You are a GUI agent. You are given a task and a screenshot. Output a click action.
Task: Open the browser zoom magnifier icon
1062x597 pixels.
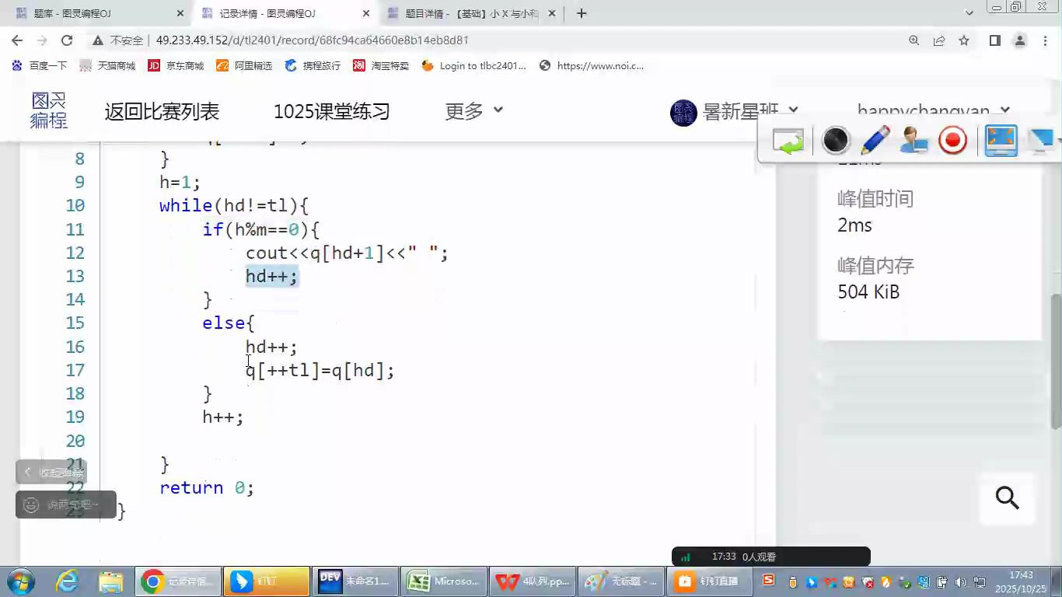coord(914,40)
